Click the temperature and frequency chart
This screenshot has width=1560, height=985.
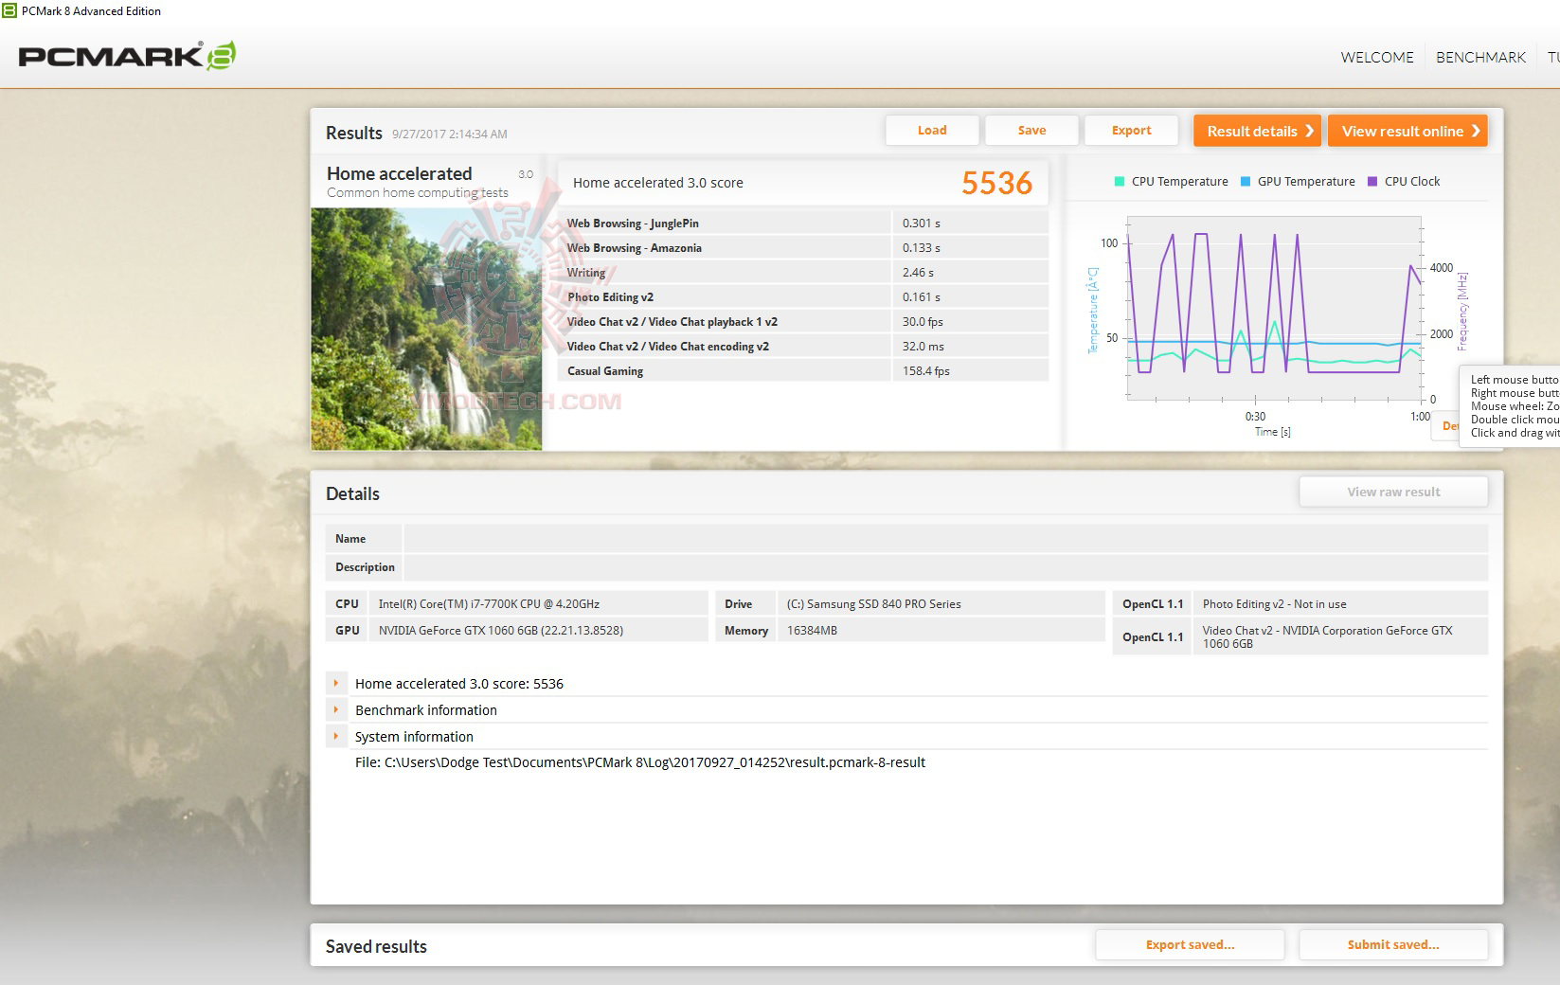[x=1273, y=310]
